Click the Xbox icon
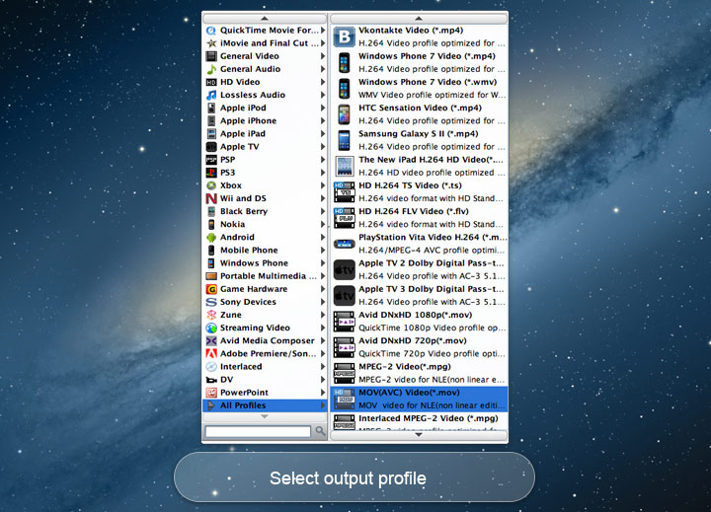711x512 pixels. coord(211,185)
